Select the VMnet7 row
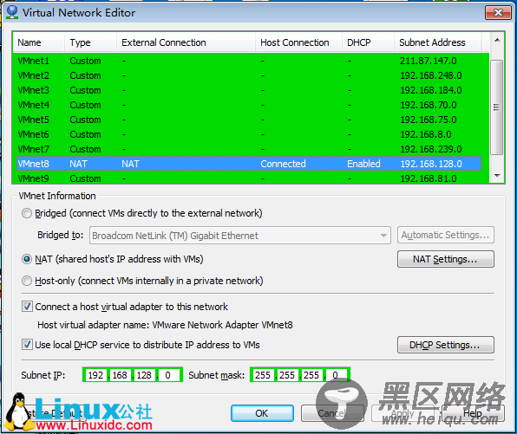Screen dimensions: 517x434 tap(249, 149)
